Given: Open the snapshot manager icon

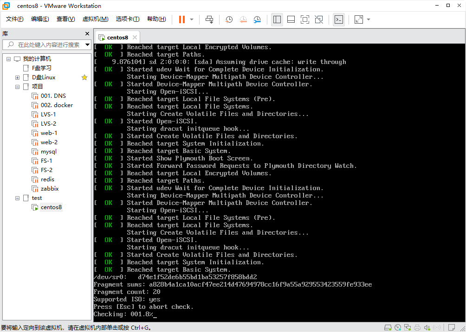Looking at the screenshot, I should (x=258, y=19).
